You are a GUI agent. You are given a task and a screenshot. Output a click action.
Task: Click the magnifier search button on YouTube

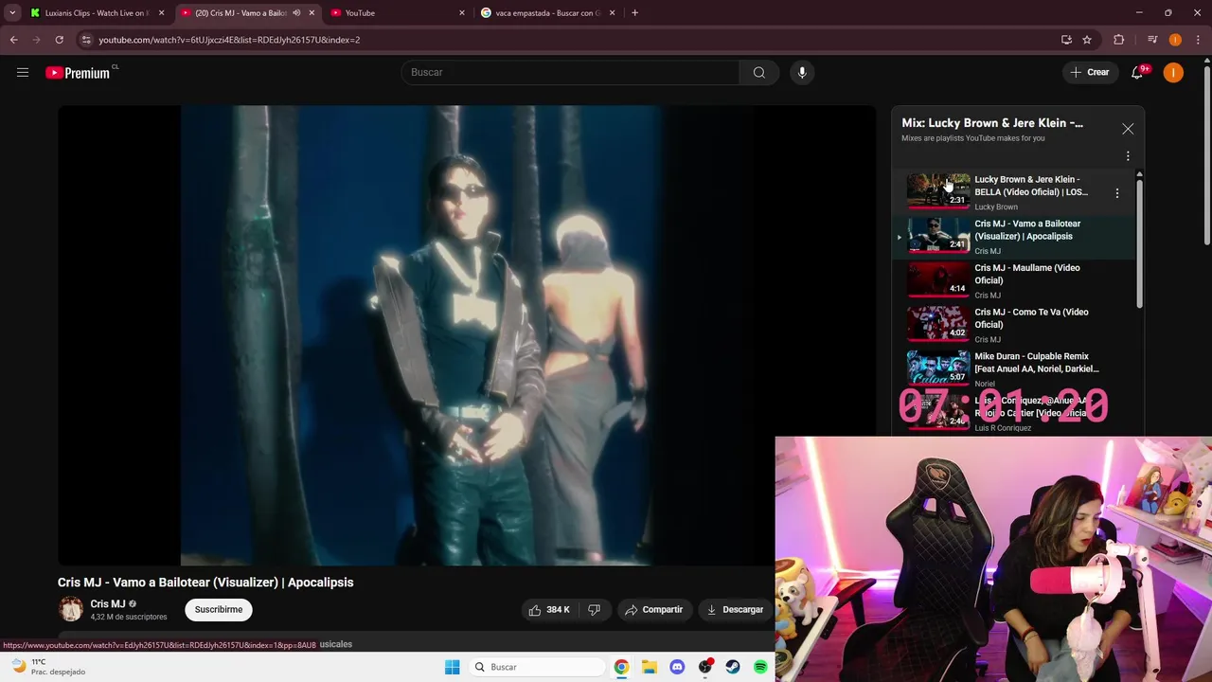coord(758,72)
